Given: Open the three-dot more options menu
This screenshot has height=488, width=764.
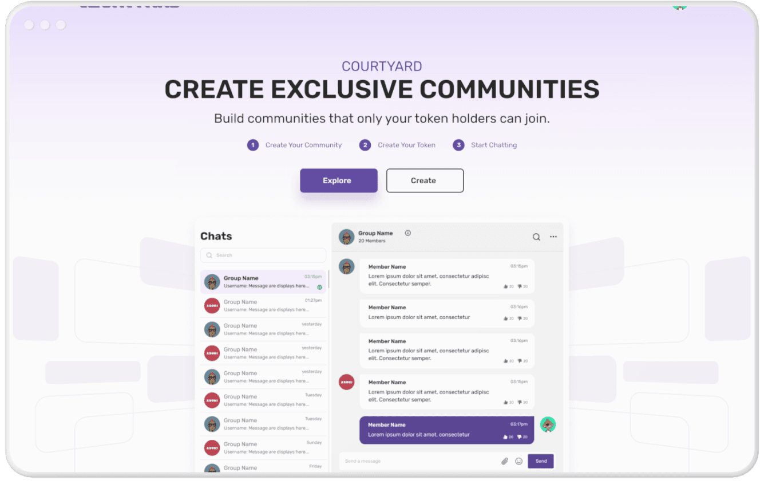Looking at the screenshot, I should coord(553,237).
